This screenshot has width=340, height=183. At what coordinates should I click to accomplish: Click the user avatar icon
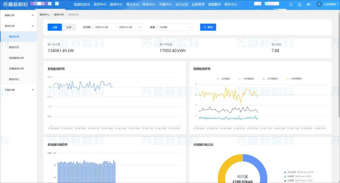point(319,4)
